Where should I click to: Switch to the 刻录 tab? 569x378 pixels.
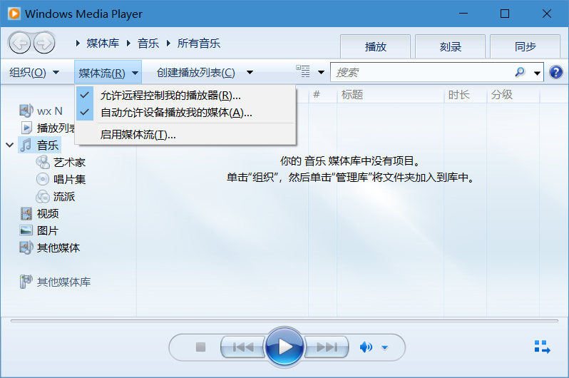click(x=450, y=46)
